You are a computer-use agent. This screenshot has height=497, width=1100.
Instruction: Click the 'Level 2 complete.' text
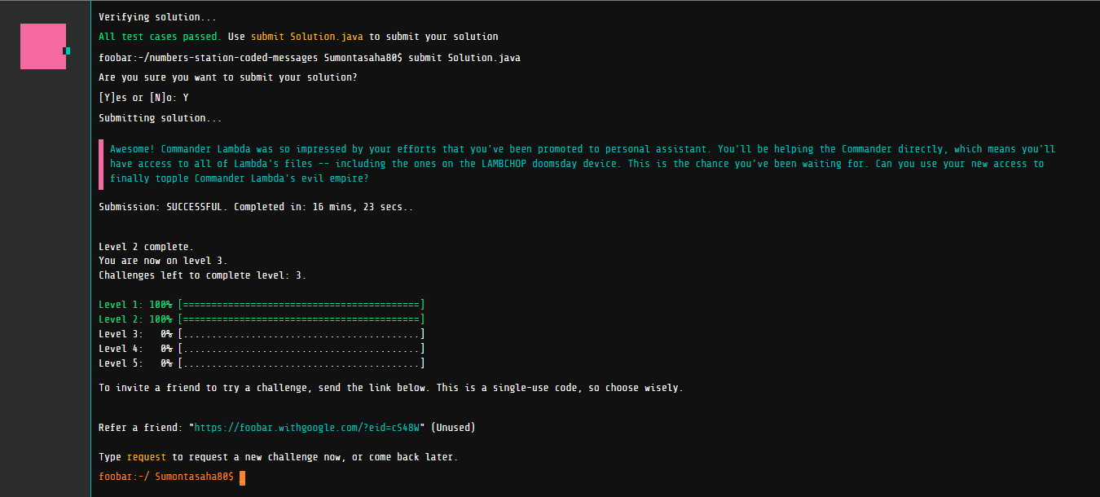tap(147, 247)
